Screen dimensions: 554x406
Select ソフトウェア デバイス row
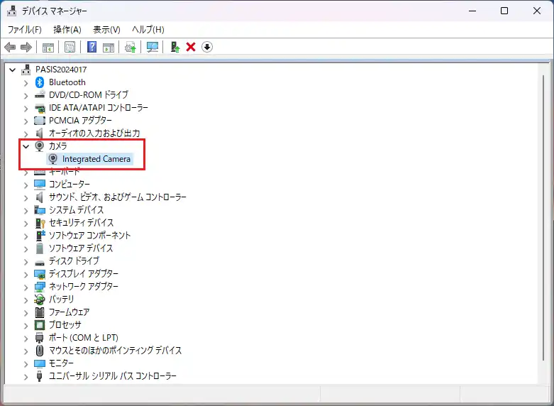click(81, 248)
